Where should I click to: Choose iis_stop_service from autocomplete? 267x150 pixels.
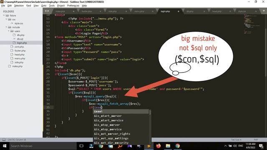point(121,130)
